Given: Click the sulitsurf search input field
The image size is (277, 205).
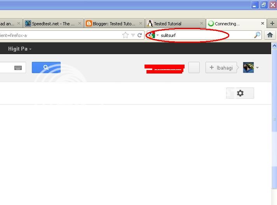Looking at the screenshot, I should [206, 35].
